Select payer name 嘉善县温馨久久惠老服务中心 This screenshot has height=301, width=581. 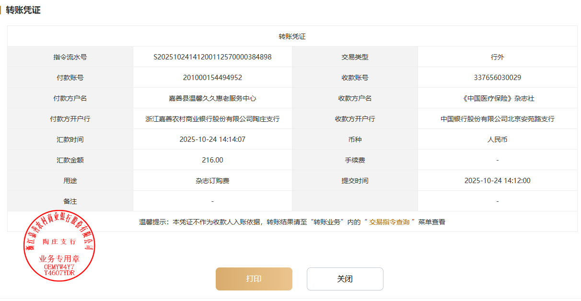(x=212, y=98)
